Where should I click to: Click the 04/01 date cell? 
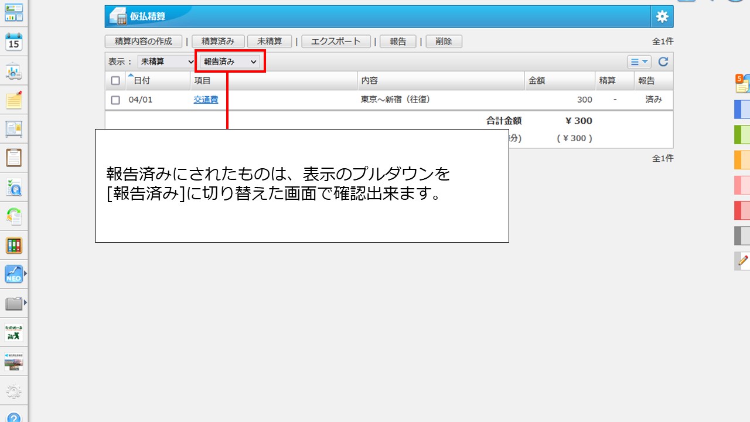click(141, 100)
